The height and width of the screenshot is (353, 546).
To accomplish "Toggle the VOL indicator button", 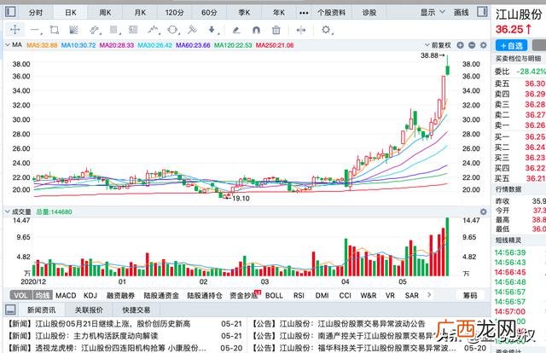I will click(x=20, y=296).
